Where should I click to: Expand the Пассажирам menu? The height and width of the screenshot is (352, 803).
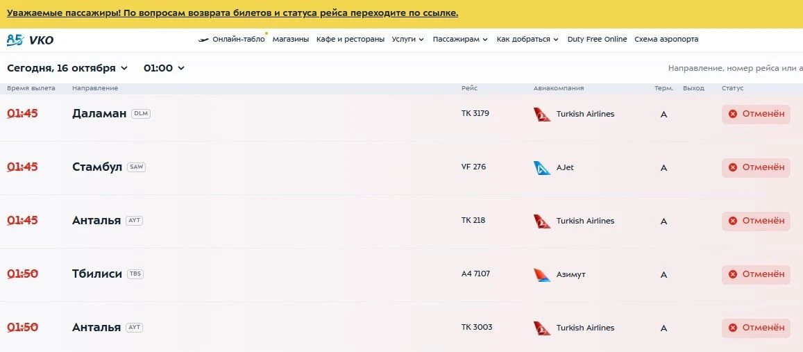(x=460, y=40)
